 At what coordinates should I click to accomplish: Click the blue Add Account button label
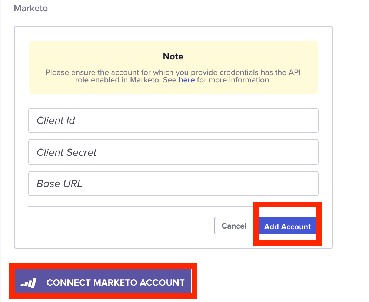pos(287,227)
